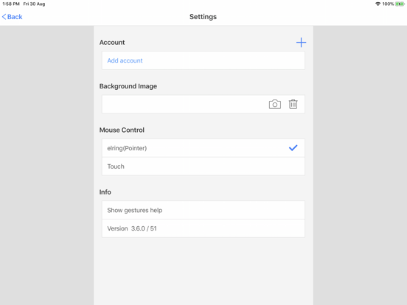Tap the plus icon to add account
Screen dimensions: 407x305
(x=301, y=42)
